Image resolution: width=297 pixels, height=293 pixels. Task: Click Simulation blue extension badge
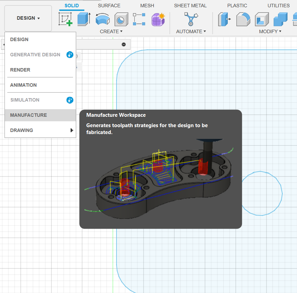pyautogui.click(x=70, y=100)
